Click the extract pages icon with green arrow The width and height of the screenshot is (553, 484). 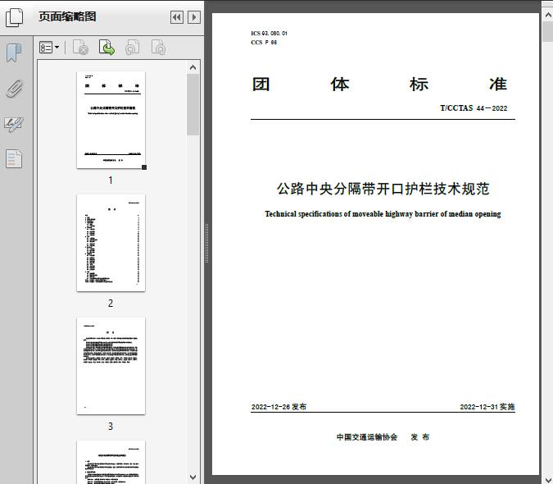click(x=107, y=48)
